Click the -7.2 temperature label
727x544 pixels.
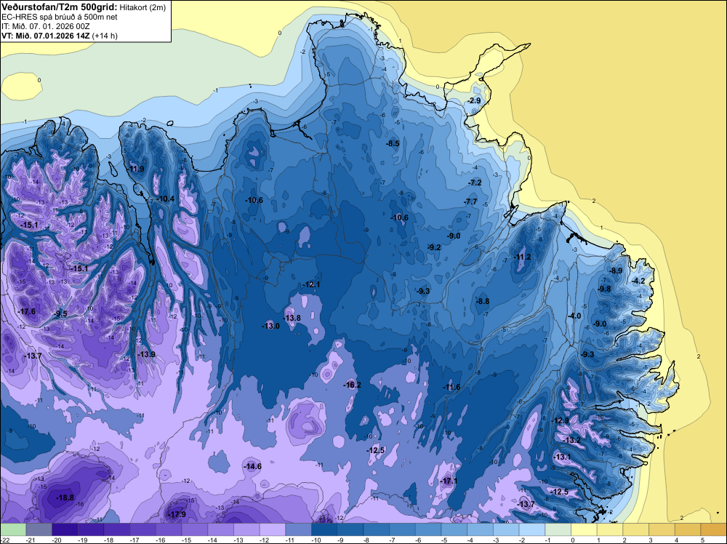click(x=475, y=183)
